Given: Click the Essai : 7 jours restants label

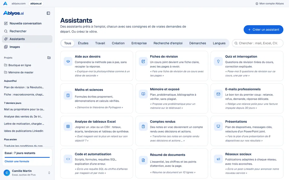Looking at the screenshot, I should coord(20,153).
